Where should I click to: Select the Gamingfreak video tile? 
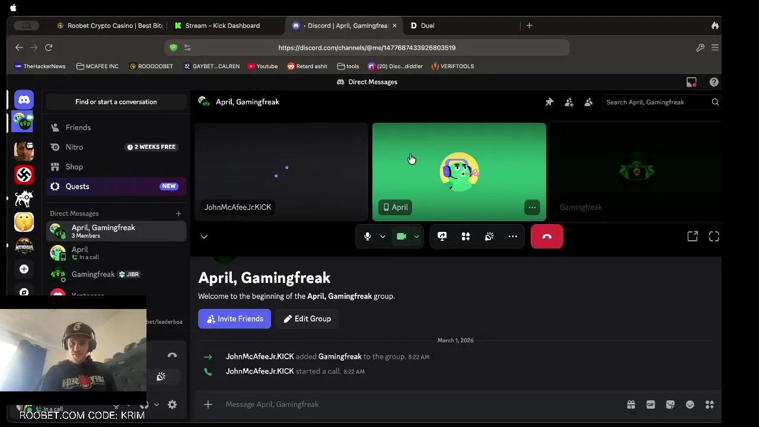point(635,172)
